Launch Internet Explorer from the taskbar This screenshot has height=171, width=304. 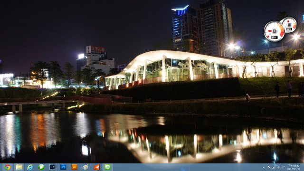[x=30, y=167]
